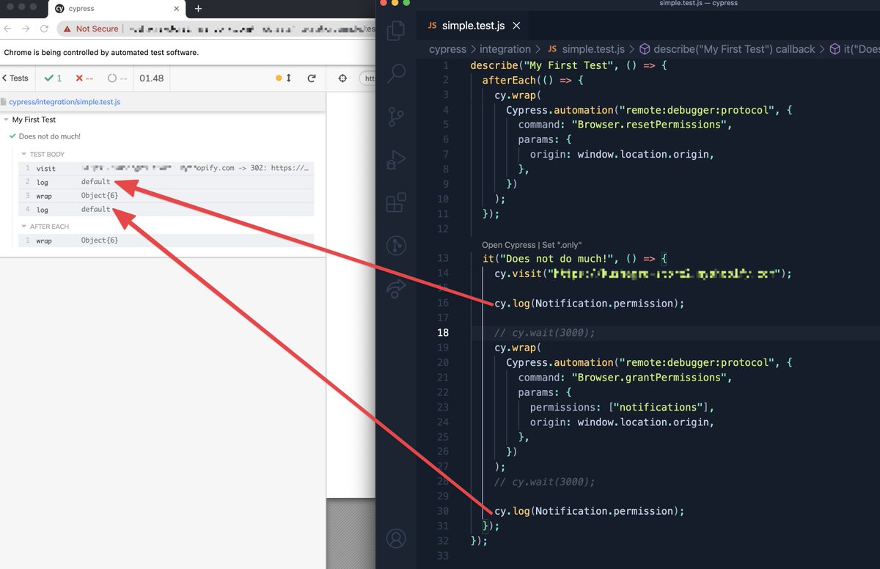Select the cypress tab in Chrome
This screenshot has width=880, height=569.
[117, 9]
